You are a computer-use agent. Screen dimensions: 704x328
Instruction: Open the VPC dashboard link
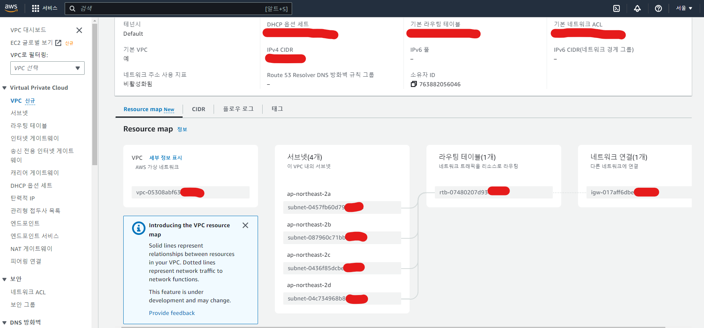coord(28,30)
